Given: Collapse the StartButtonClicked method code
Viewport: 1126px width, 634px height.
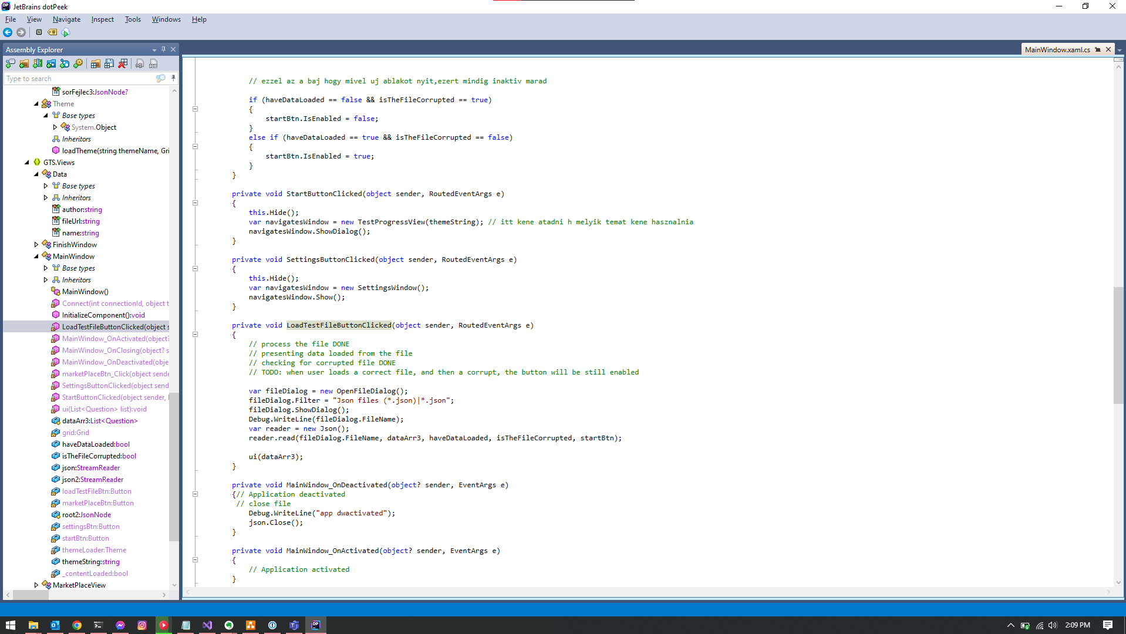Looking at the screenshot, I should (195, 203).
